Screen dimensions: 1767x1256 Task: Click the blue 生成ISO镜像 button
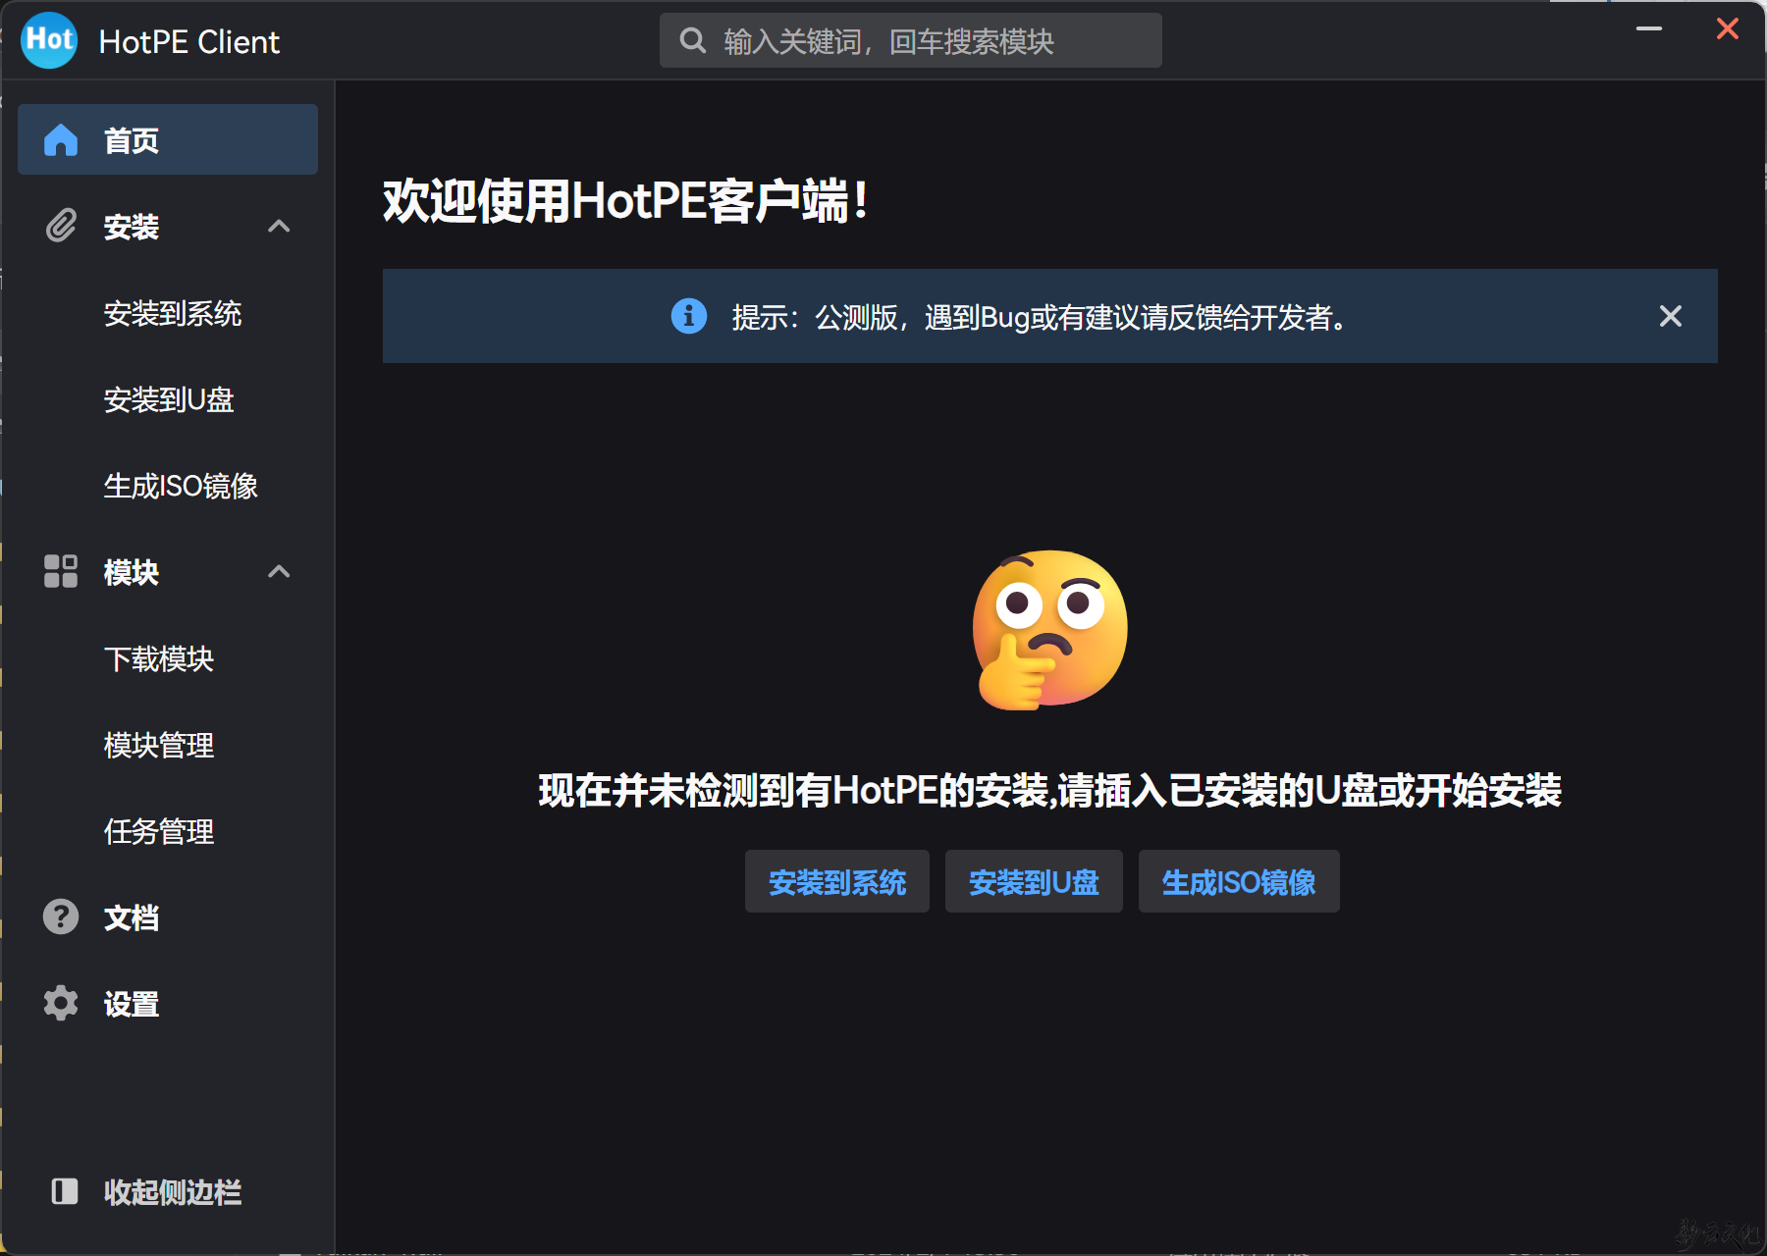tap(1239, 881)
